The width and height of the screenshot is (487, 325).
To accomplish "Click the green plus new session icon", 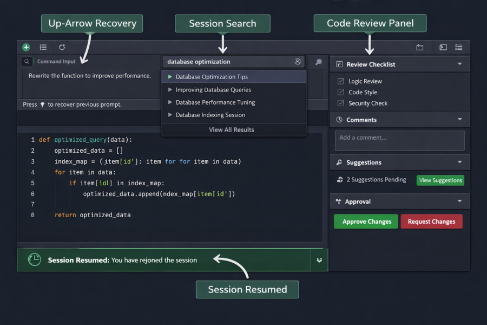I will [26, 47].
